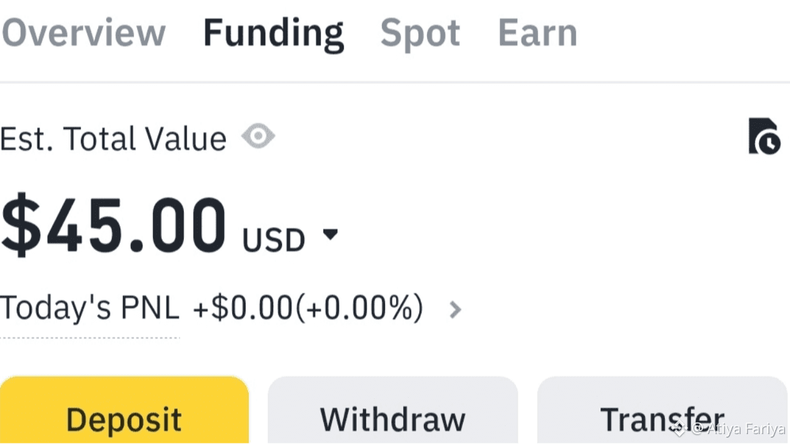Click the Today's PNL dotted label
The height and width of the screenshot is (444, 790).
[x=89, y=308]
